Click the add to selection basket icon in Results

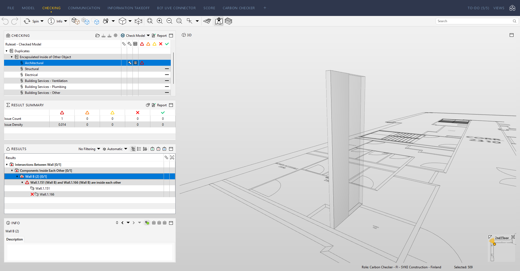click(153, 149)
